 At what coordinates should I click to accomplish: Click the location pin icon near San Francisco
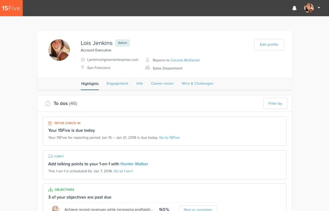pyautogui.click(x=83, y=68)
